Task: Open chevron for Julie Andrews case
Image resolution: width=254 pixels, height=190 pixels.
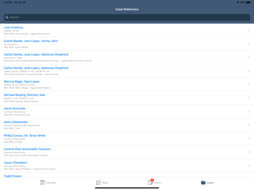Action: (249, 30)
